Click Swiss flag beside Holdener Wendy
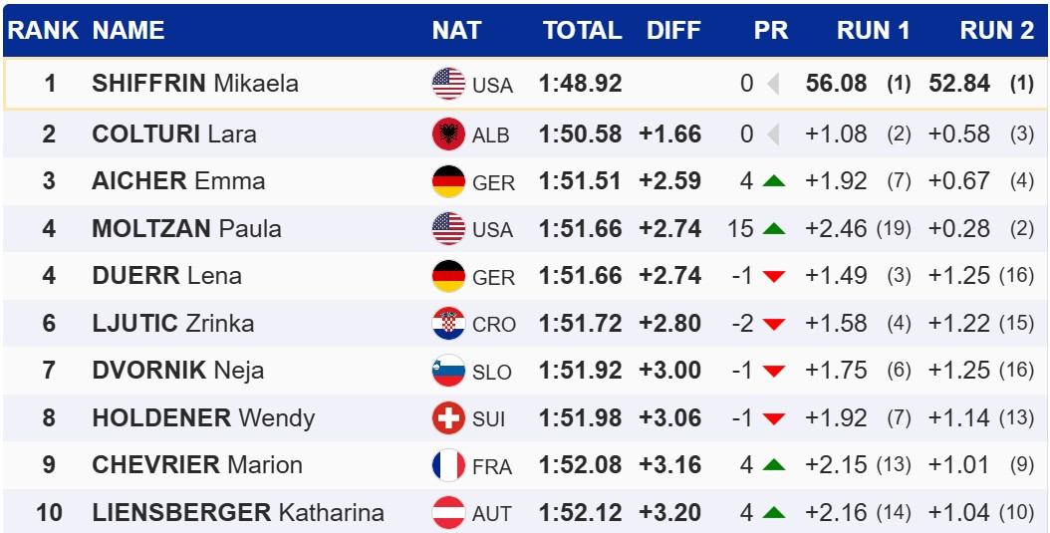The image size is (1050, 533). [448, 418]
